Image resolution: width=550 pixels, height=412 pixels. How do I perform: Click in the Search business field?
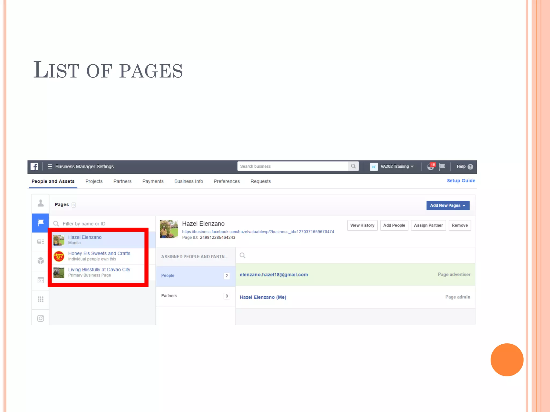[293, 166]
